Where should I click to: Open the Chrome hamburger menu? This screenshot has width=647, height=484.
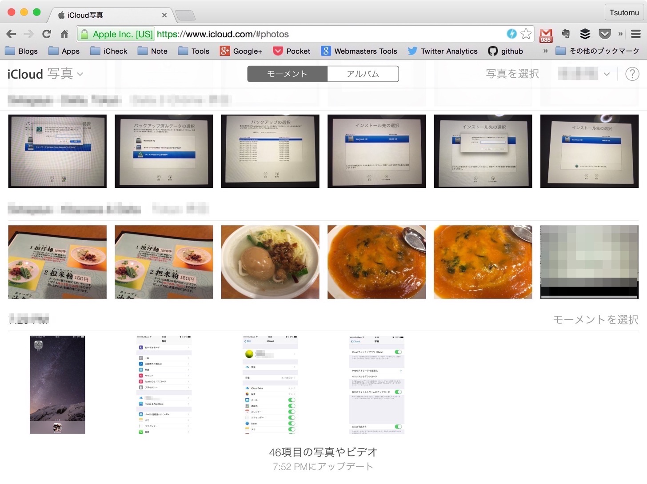pyautogui.click(x=636, y=34)
